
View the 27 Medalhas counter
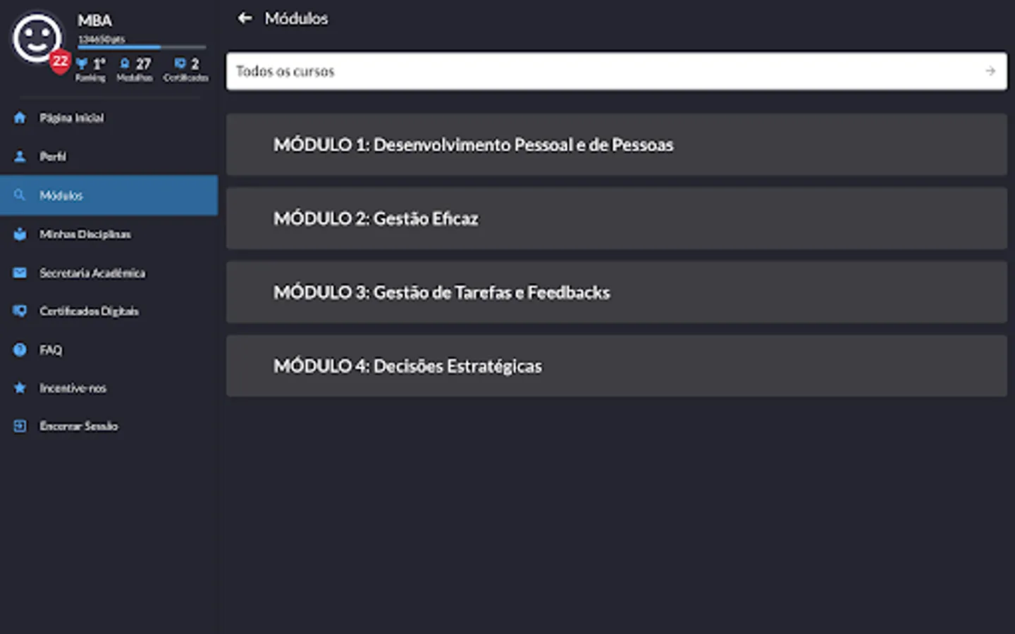pos(135,68)
